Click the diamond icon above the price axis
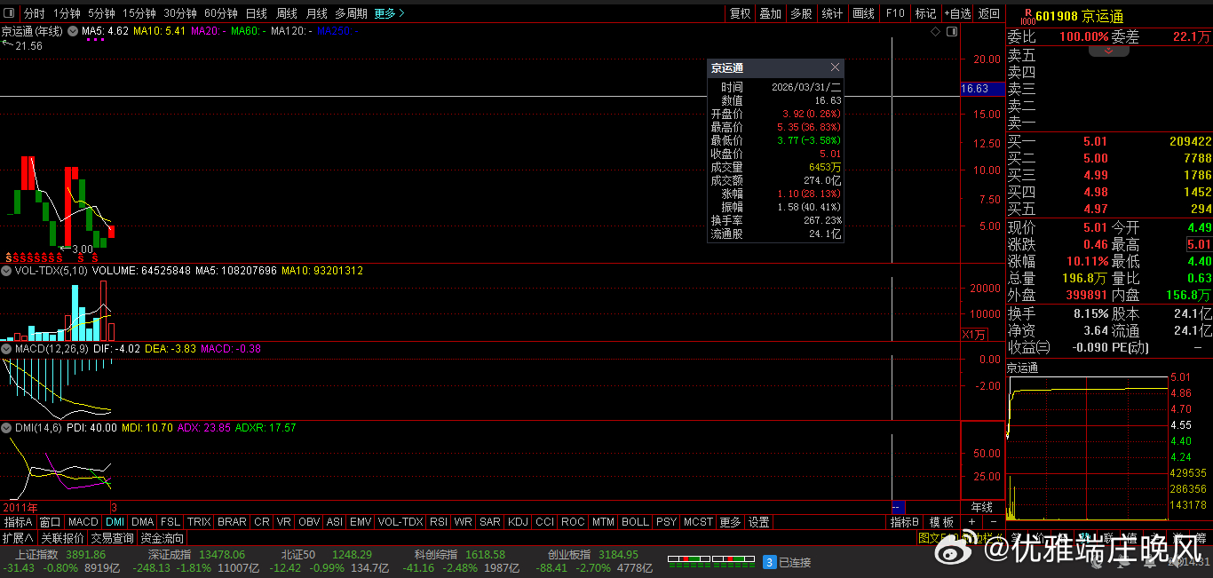The image size is (1213, 578). pos(935,31)
